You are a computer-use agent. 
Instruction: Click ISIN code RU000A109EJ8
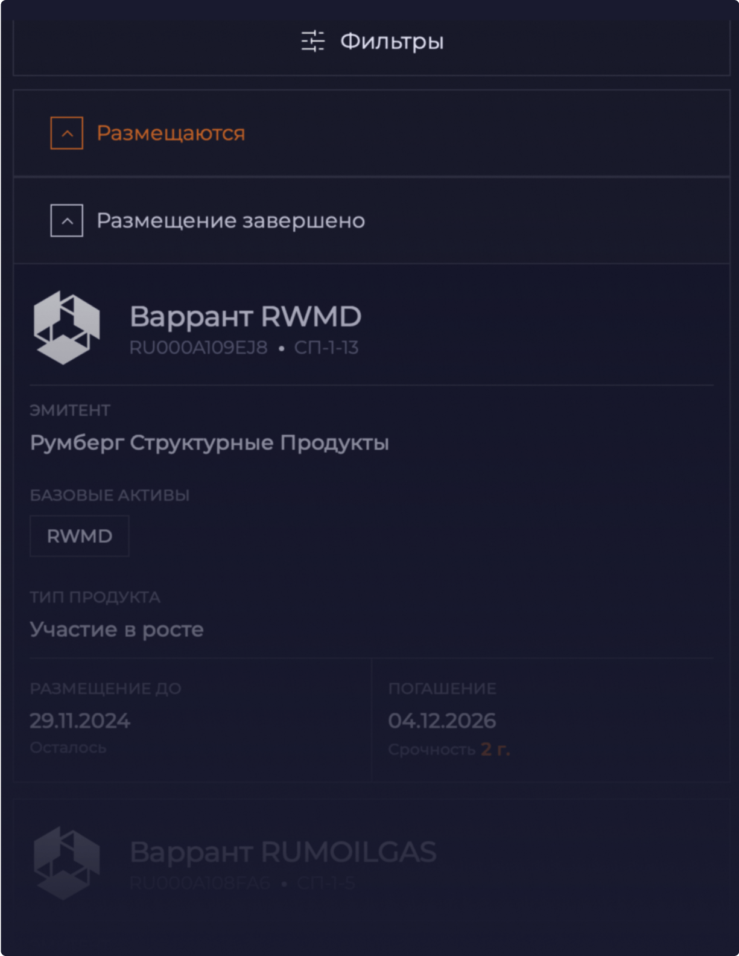198,348
